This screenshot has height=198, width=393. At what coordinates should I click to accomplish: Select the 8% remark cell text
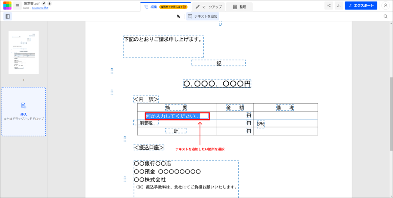pyautogui.click(x=261, y=124)
